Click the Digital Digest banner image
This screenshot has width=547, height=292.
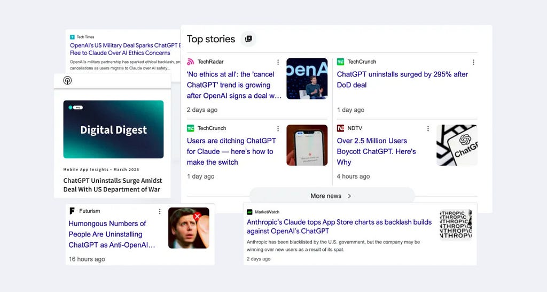[113, 129]
